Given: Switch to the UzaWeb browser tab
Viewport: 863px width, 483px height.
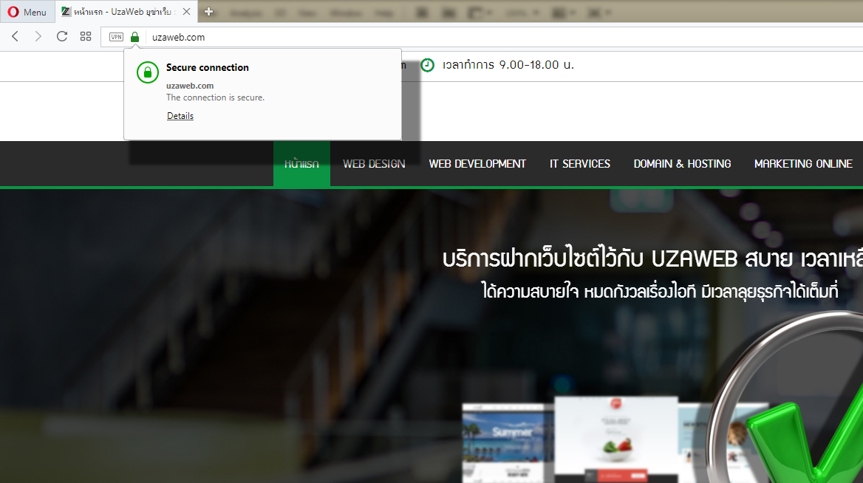Looking at the screenshot, I should tap(118, 12).
